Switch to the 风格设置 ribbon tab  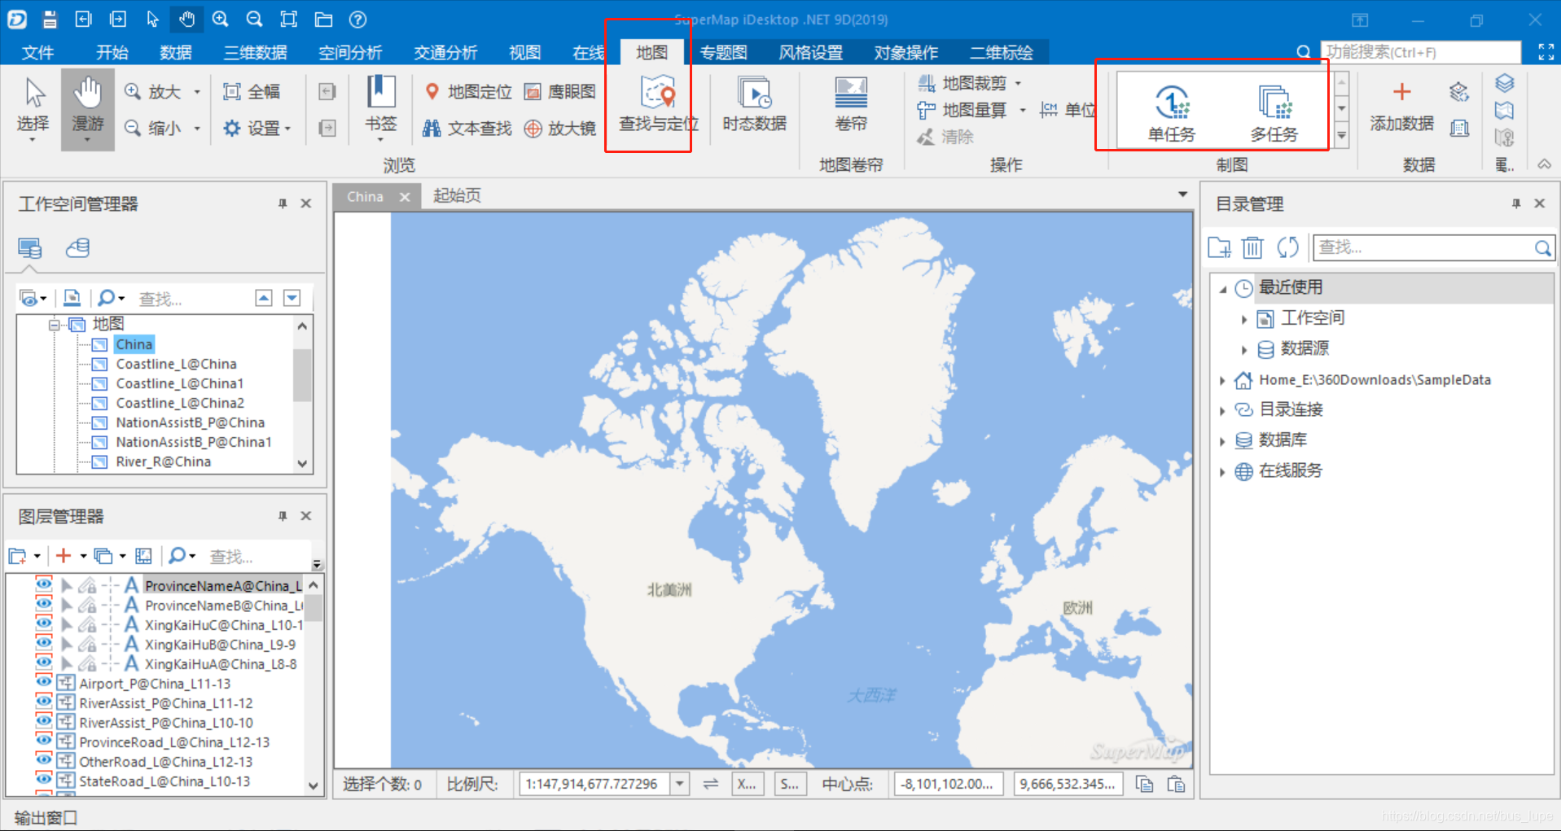[x=811, y=52]
